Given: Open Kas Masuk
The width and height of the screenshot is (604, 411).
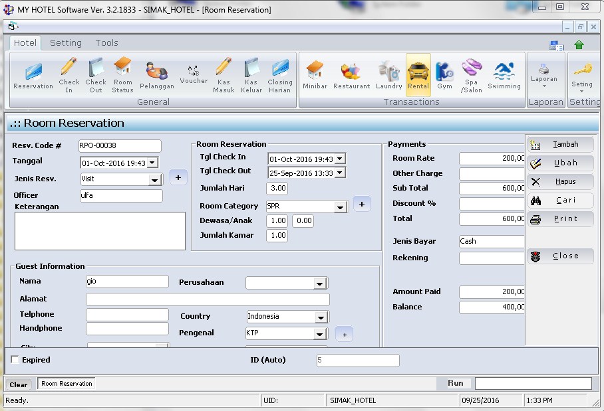Looking at the screenshot, I should (x=224, y=73).
